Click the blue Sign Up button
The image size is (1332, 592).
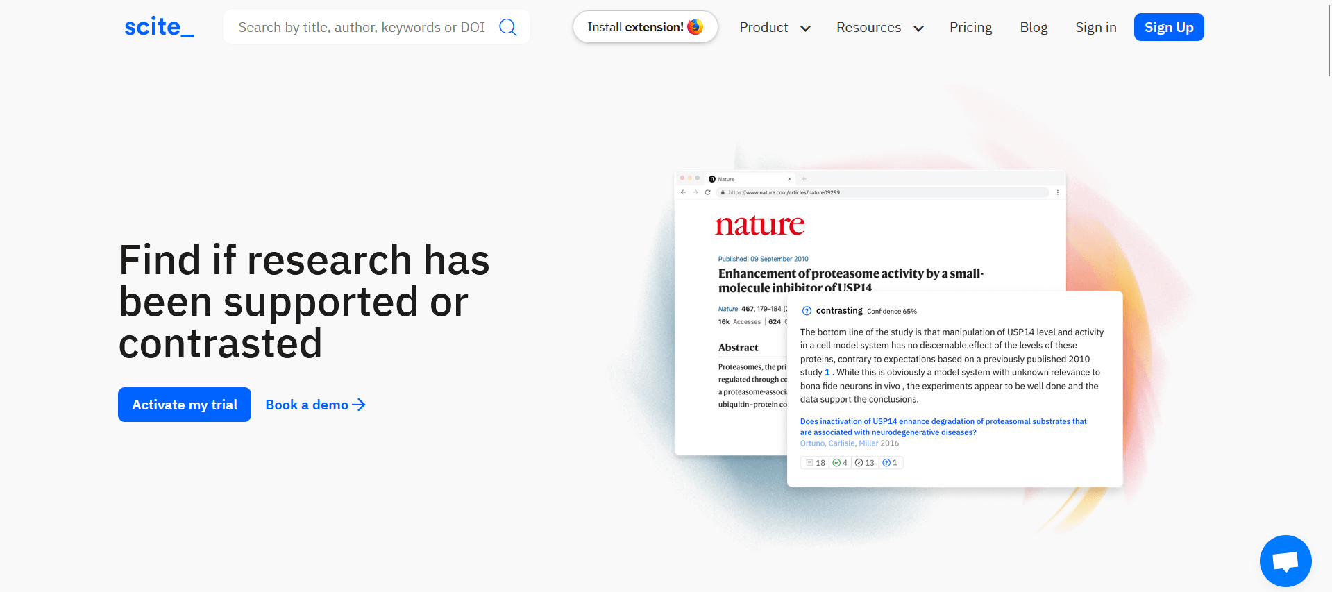(x=1169, y=27)
